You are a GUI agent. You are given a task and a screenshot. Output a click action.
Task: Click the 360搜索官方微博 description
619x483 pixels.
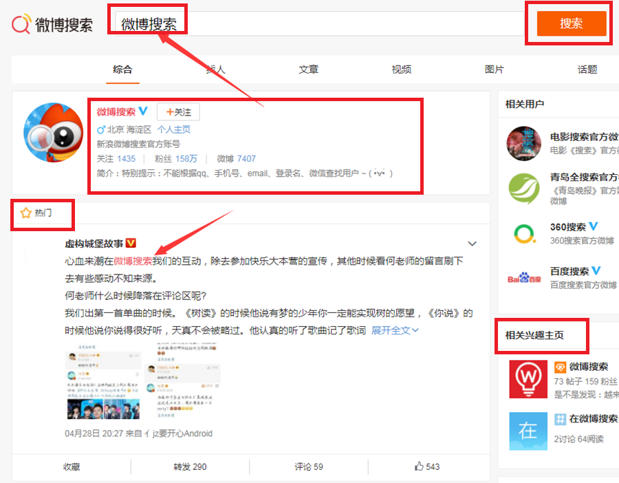click(583, 241)
